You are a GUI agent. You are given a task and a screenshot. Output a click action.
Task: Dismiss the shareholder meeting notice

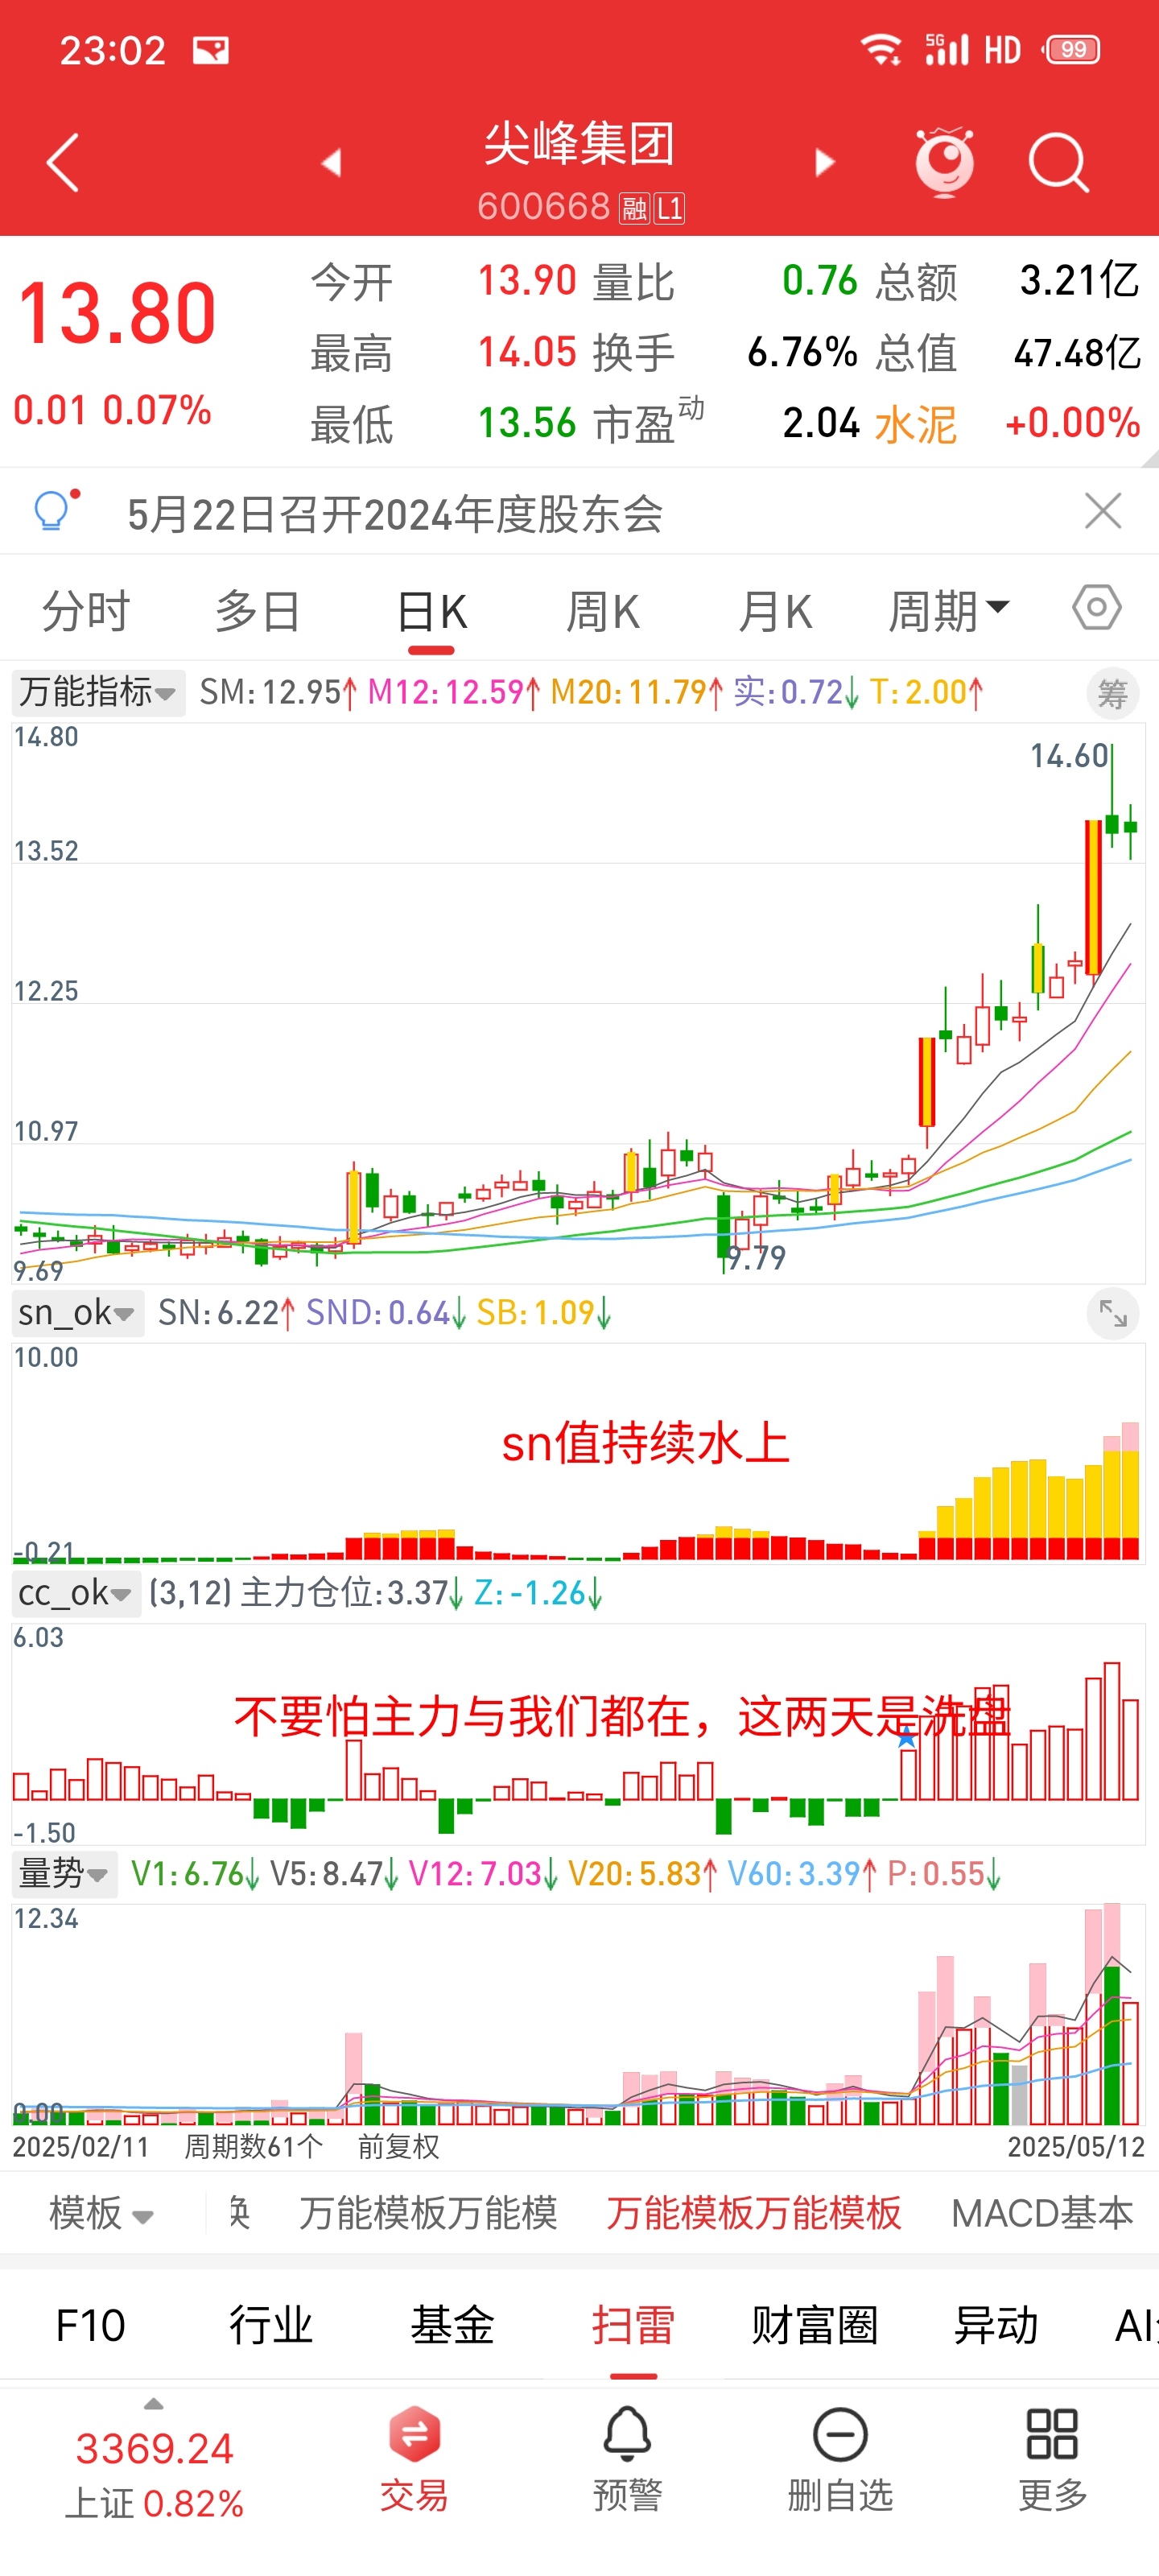click(x=1103, y=511)
